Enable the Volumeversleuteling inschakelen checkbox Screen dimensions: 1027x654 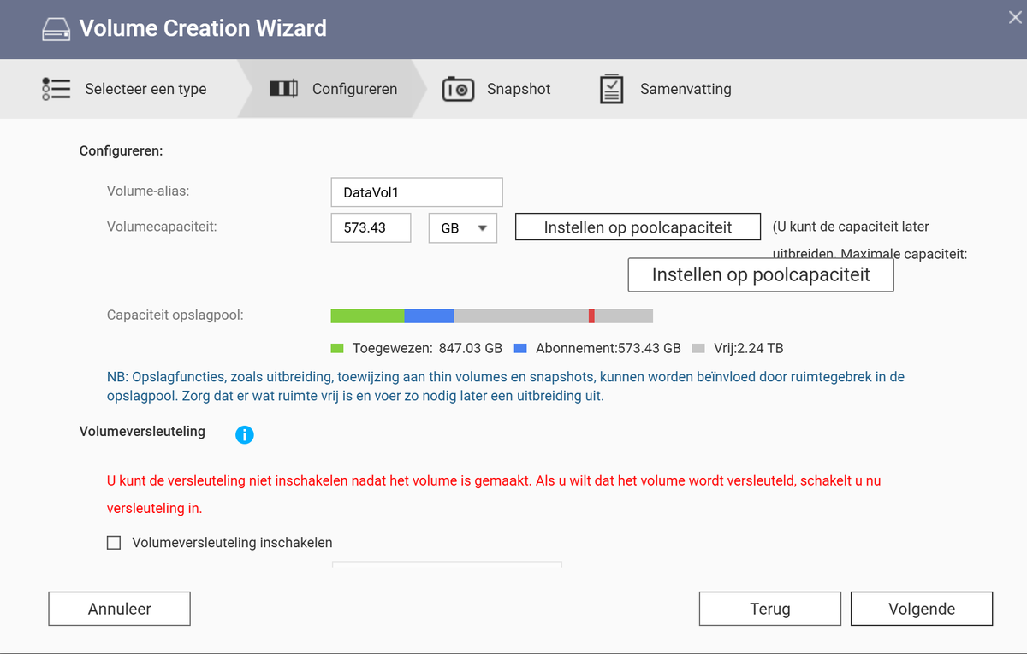[114, 542]
